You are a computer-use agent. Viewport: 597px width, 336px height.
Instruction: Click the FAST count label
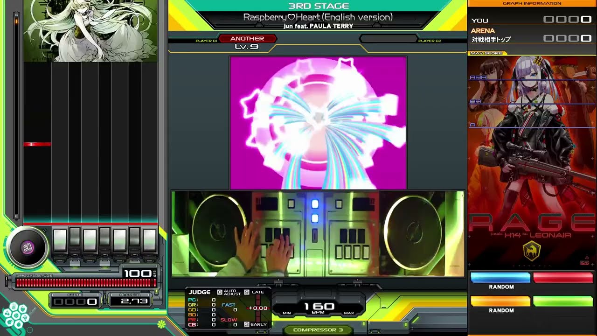point(229,305)
